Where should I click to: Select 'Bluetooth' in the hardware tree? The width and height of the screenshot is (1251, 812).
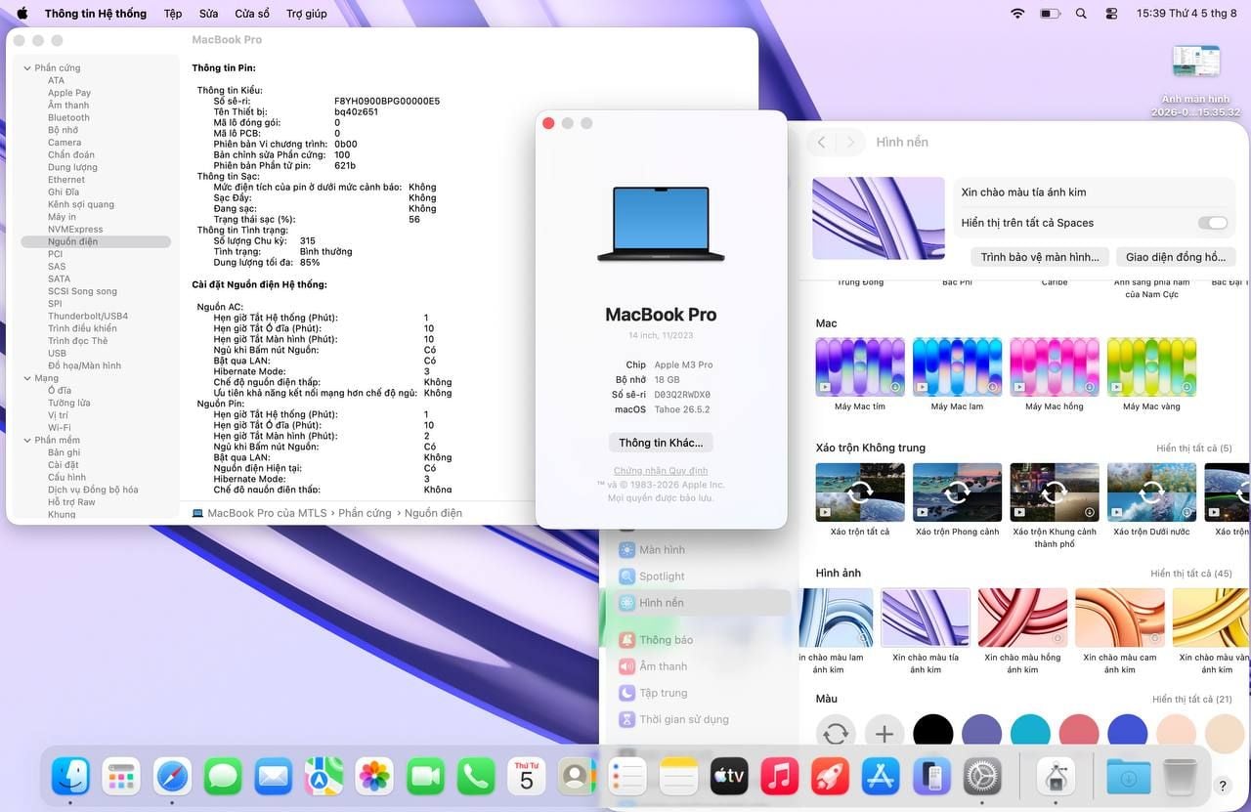point(68,118)
